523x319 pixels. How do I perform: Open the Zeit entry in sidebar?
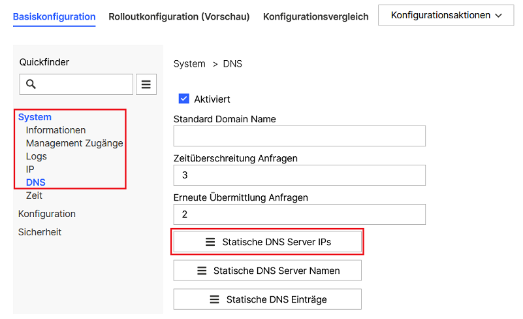click(x=34, y=195)
